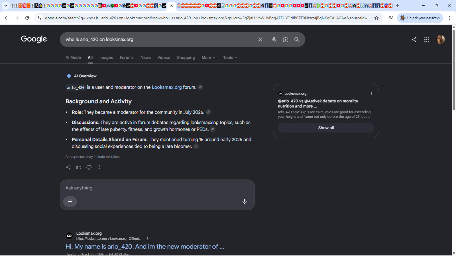Open more options below AI Overview
The height and width of the screenshot is (256, 456).
99,167
